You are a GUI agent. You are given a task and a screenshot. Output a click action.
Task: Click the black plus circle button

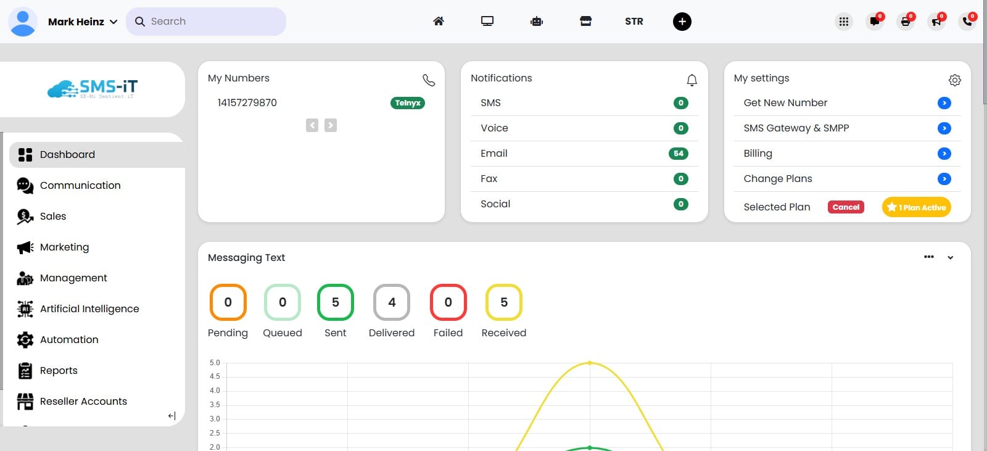pos(682,22)
